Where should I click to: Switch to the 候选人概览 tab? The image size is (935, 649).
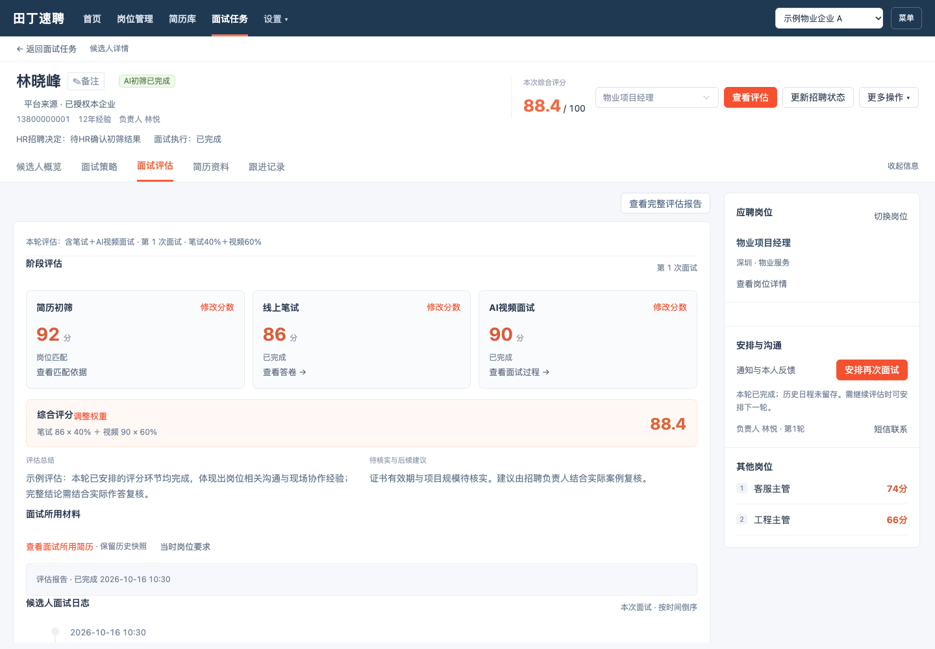click(x=39, y=167)
